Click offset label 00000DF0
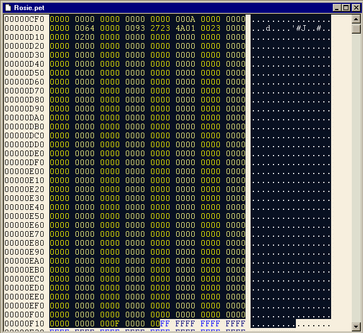Screen dimensions: 363x333 (x=24, y=162)
